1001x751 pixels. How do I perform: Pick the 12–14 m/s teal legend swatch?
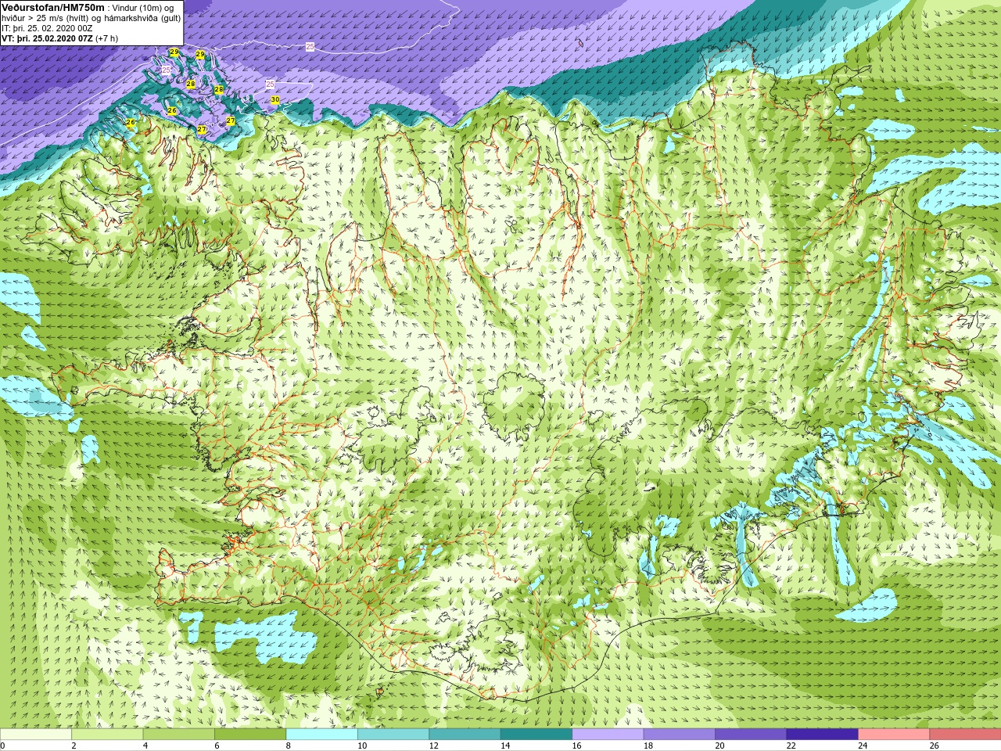tap(465, 735)
